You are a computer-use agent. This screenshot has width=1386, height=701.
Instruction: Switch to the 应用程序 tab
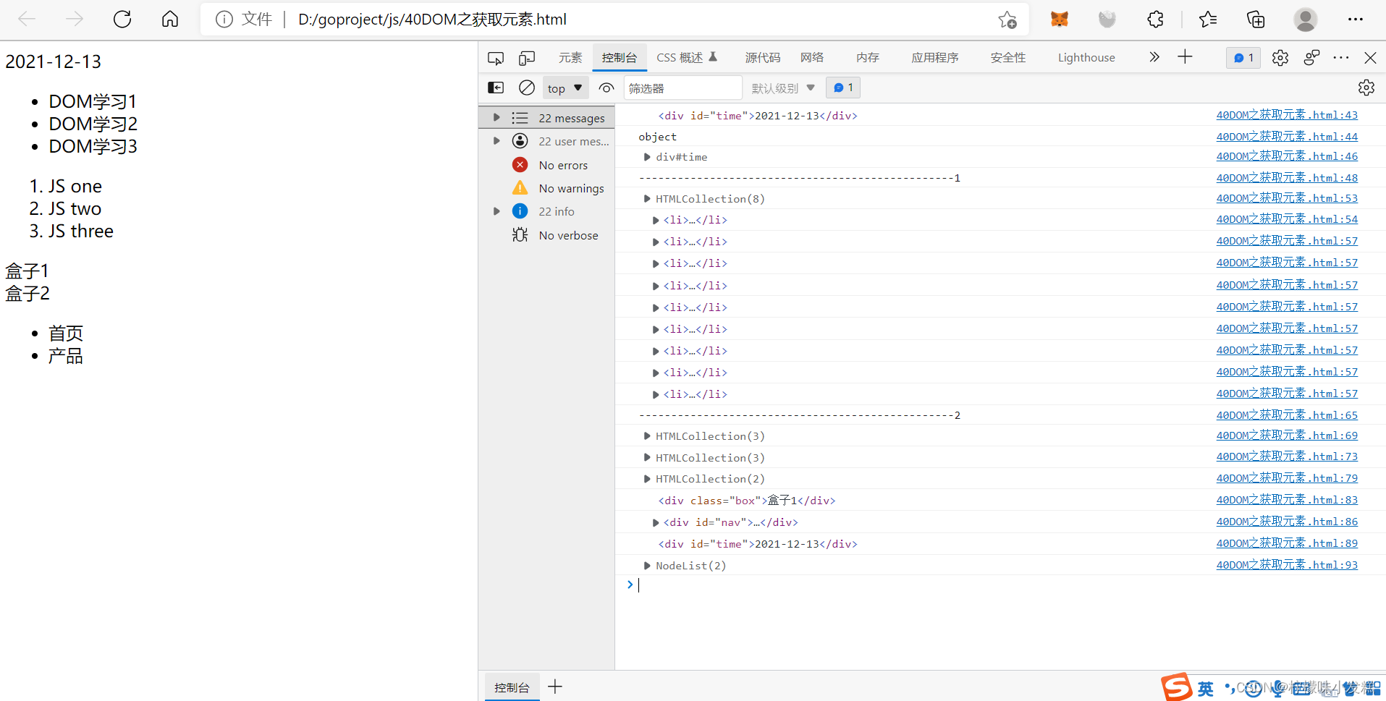pyautogui.click(x=935, y=58)
